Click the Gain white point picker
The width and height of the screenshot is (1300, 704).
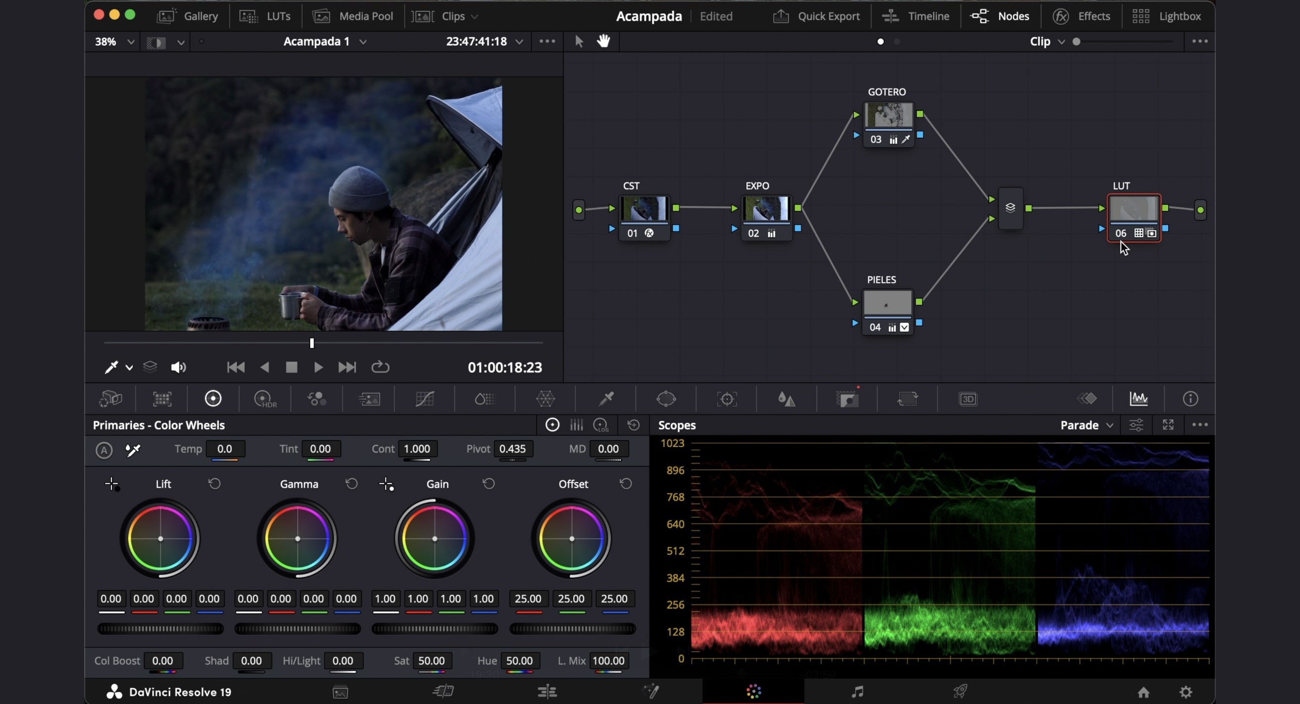point(386,484)
